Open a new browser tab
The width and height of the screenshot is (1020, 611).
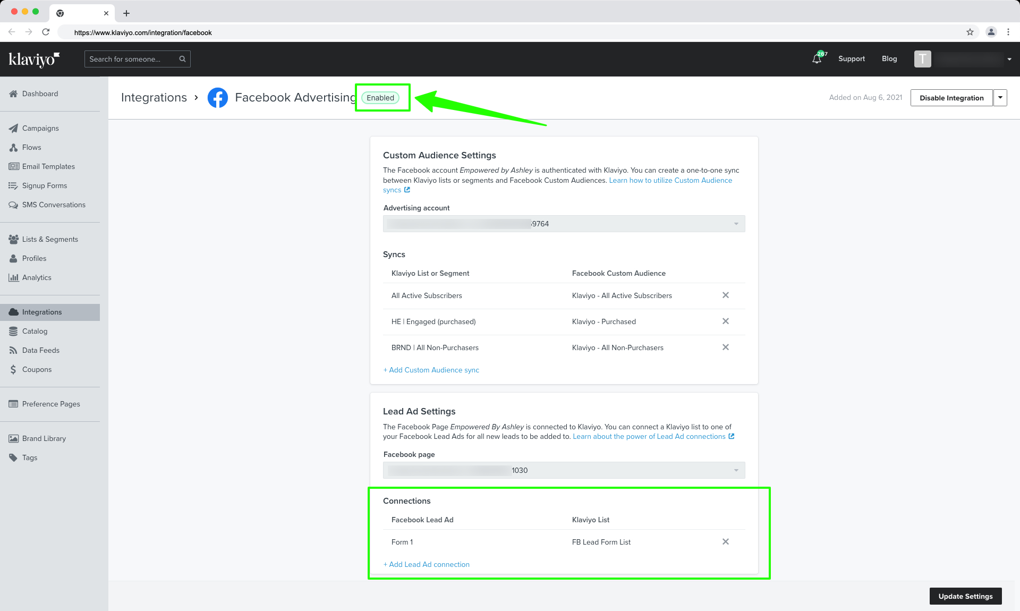click(x=126, y=13)
